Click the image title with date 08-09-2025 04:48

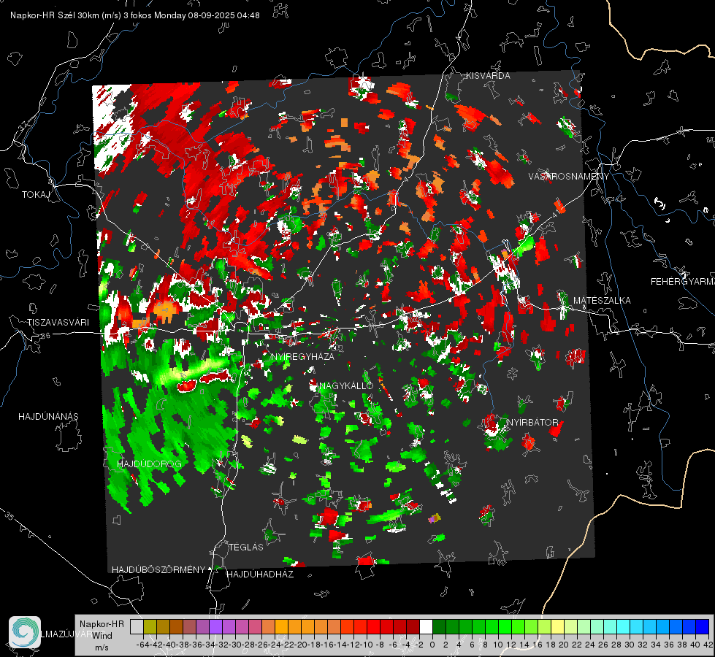click(135, 15)
